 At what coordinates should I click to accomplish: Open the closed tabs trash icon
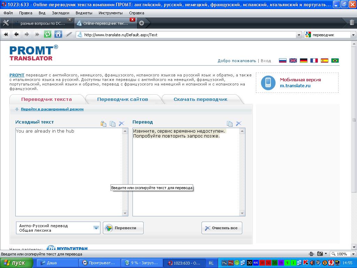point(352,23)
